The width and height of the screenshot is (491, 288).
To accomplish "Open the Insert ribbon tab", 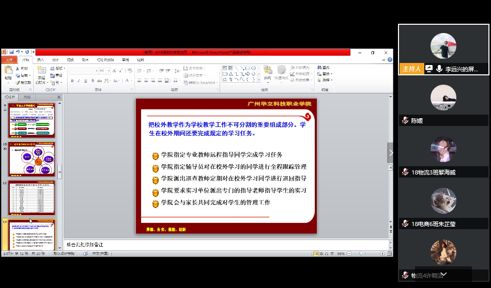I will tap(40, 60).
